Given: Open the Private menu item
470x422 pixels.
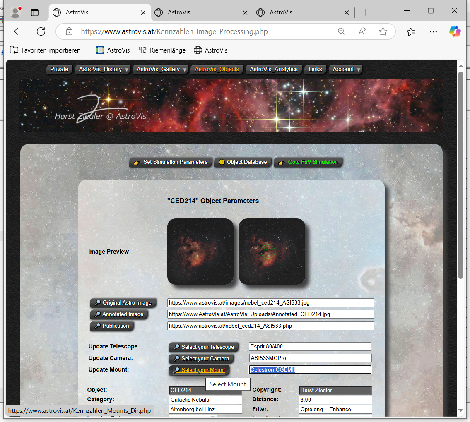Looking at the screenshot, I should (59, 69).
